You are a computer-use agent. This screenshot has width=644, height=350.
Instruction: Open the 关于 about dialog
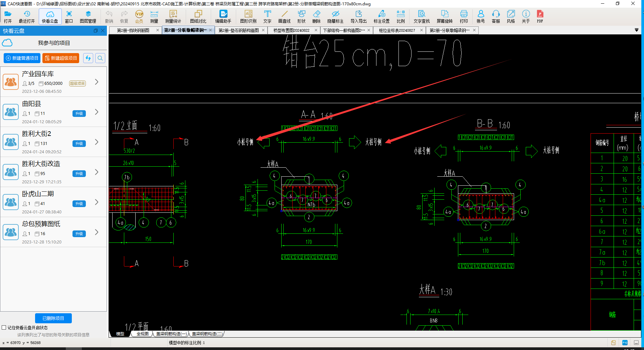click(526, 16)
